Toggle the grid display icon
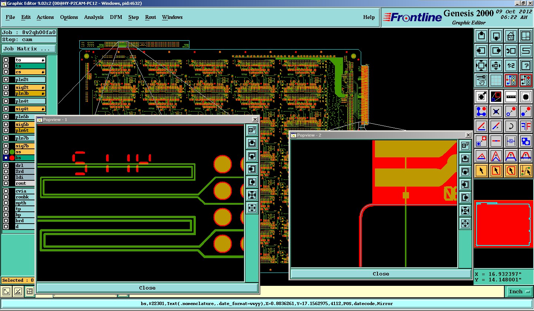Viewport: 534px width, 311px height. pos(496,80)
